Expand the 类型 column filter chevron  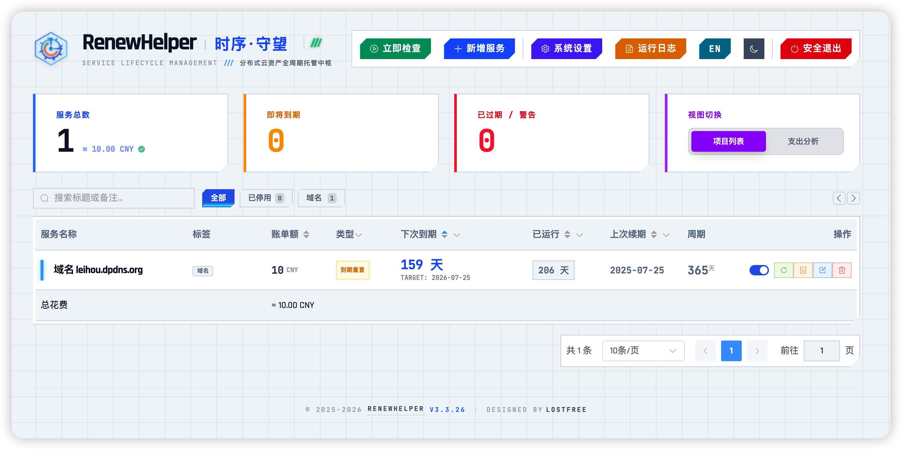coord(359,235)
